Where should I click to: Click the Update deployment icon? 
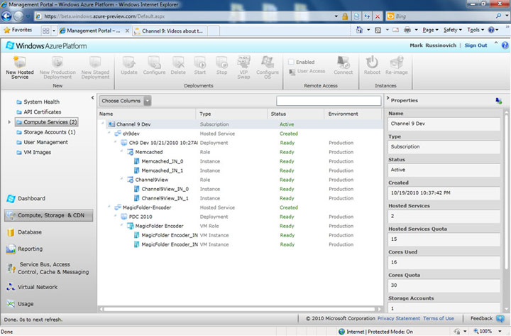click(128, 62)
